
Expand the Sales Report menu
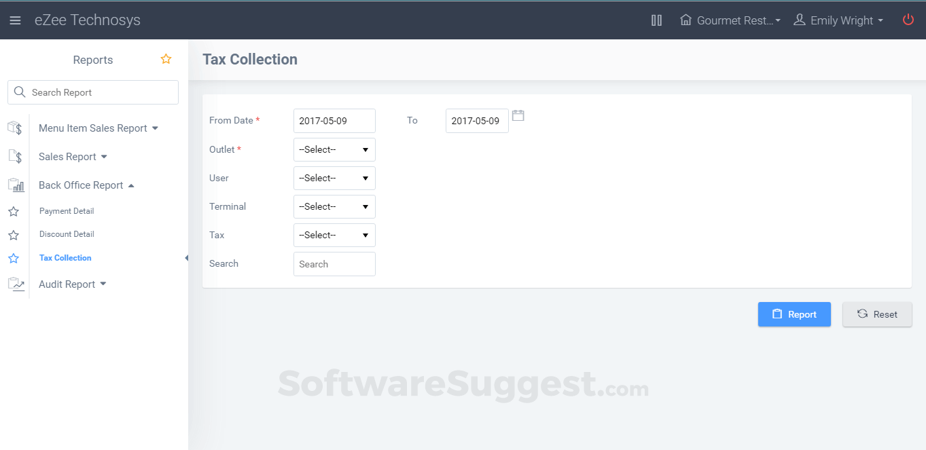point(68,156)
